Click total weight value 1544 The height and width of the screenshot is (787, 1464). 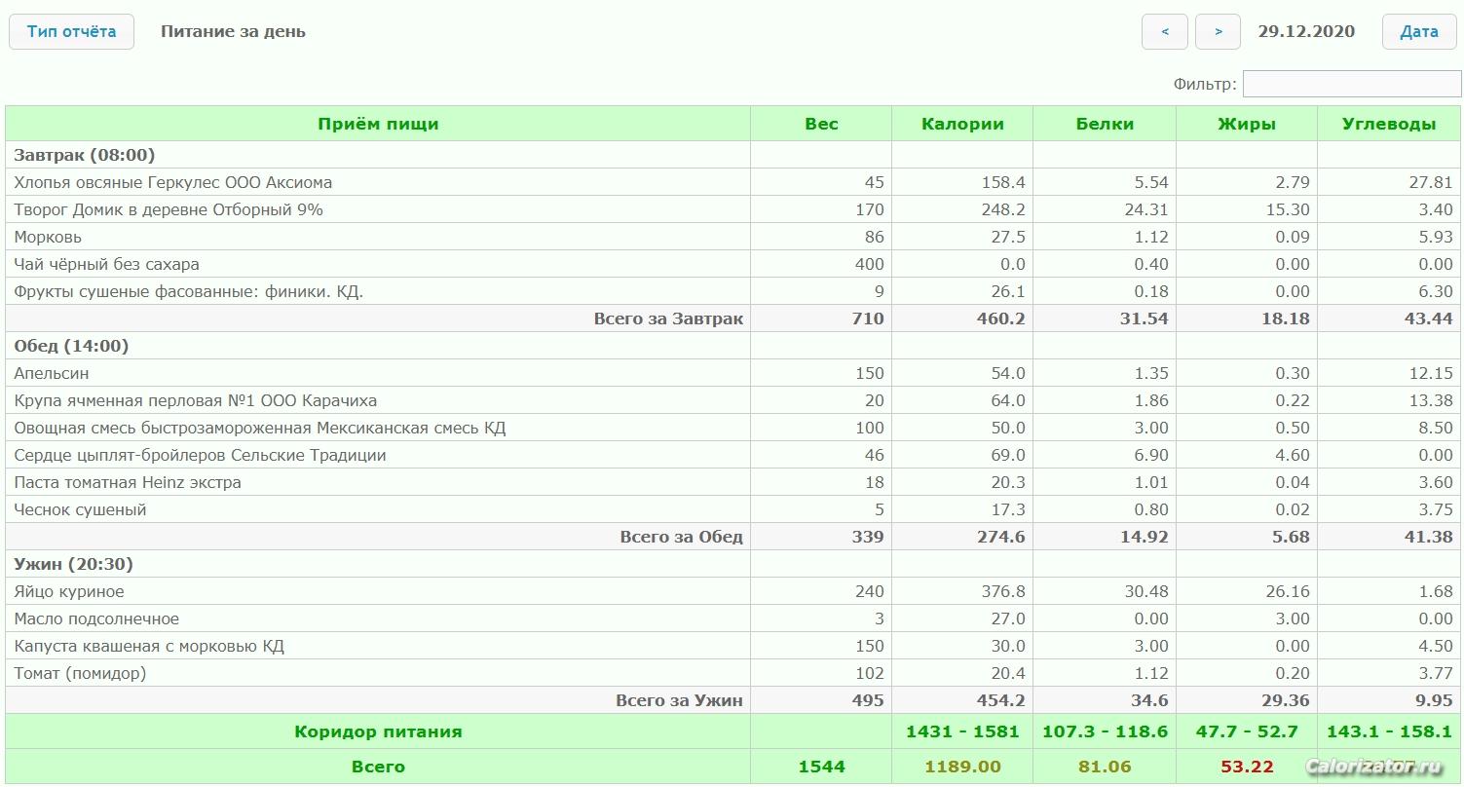821,767
